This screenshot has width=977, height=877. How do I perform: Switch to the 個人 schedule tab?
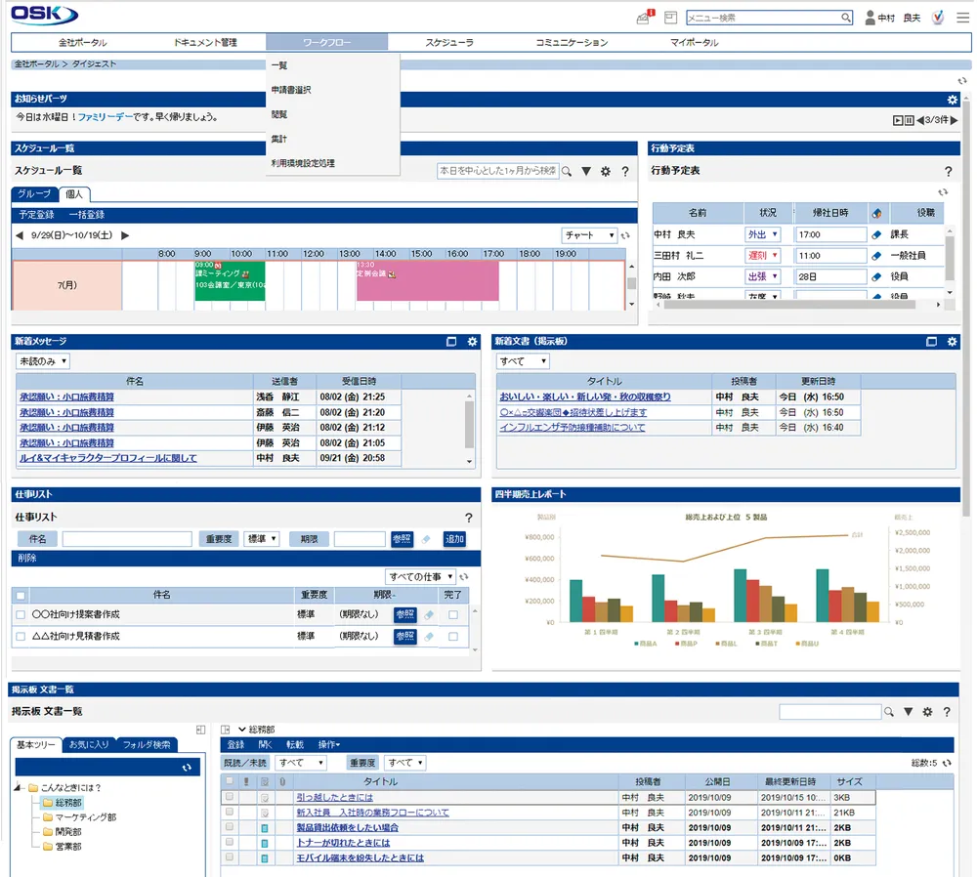tap(74, 194)
